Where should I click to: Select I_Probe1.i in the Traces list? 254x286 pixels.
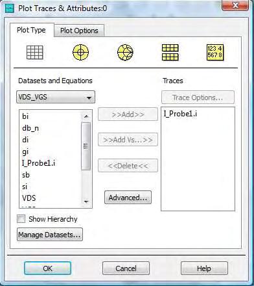click(x=180, y=114)
